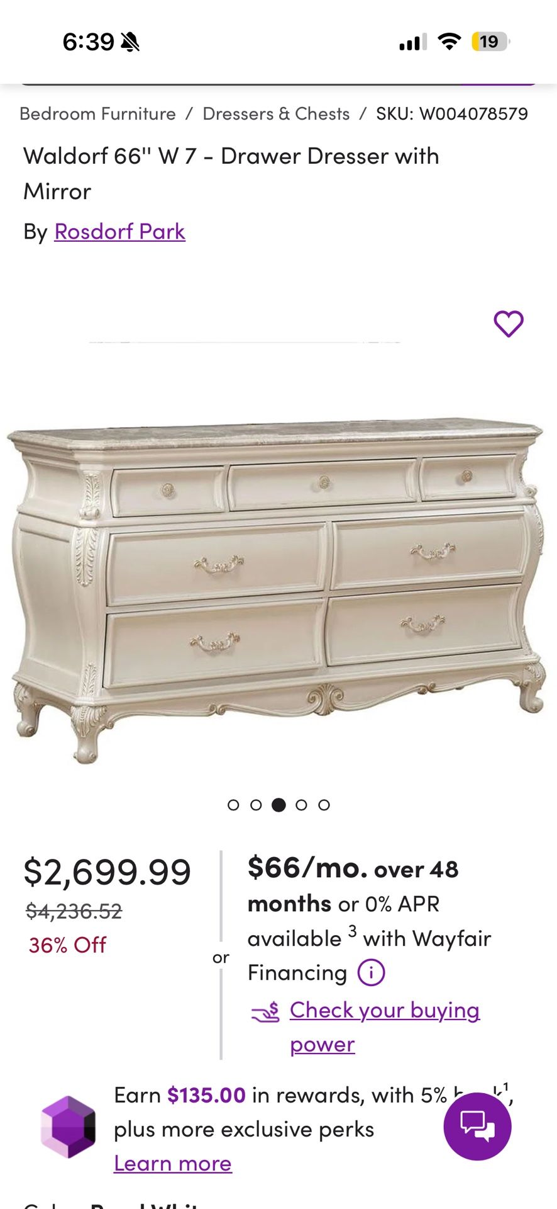Go to Bedroom Furniture breadcrumb

point(97,114)
